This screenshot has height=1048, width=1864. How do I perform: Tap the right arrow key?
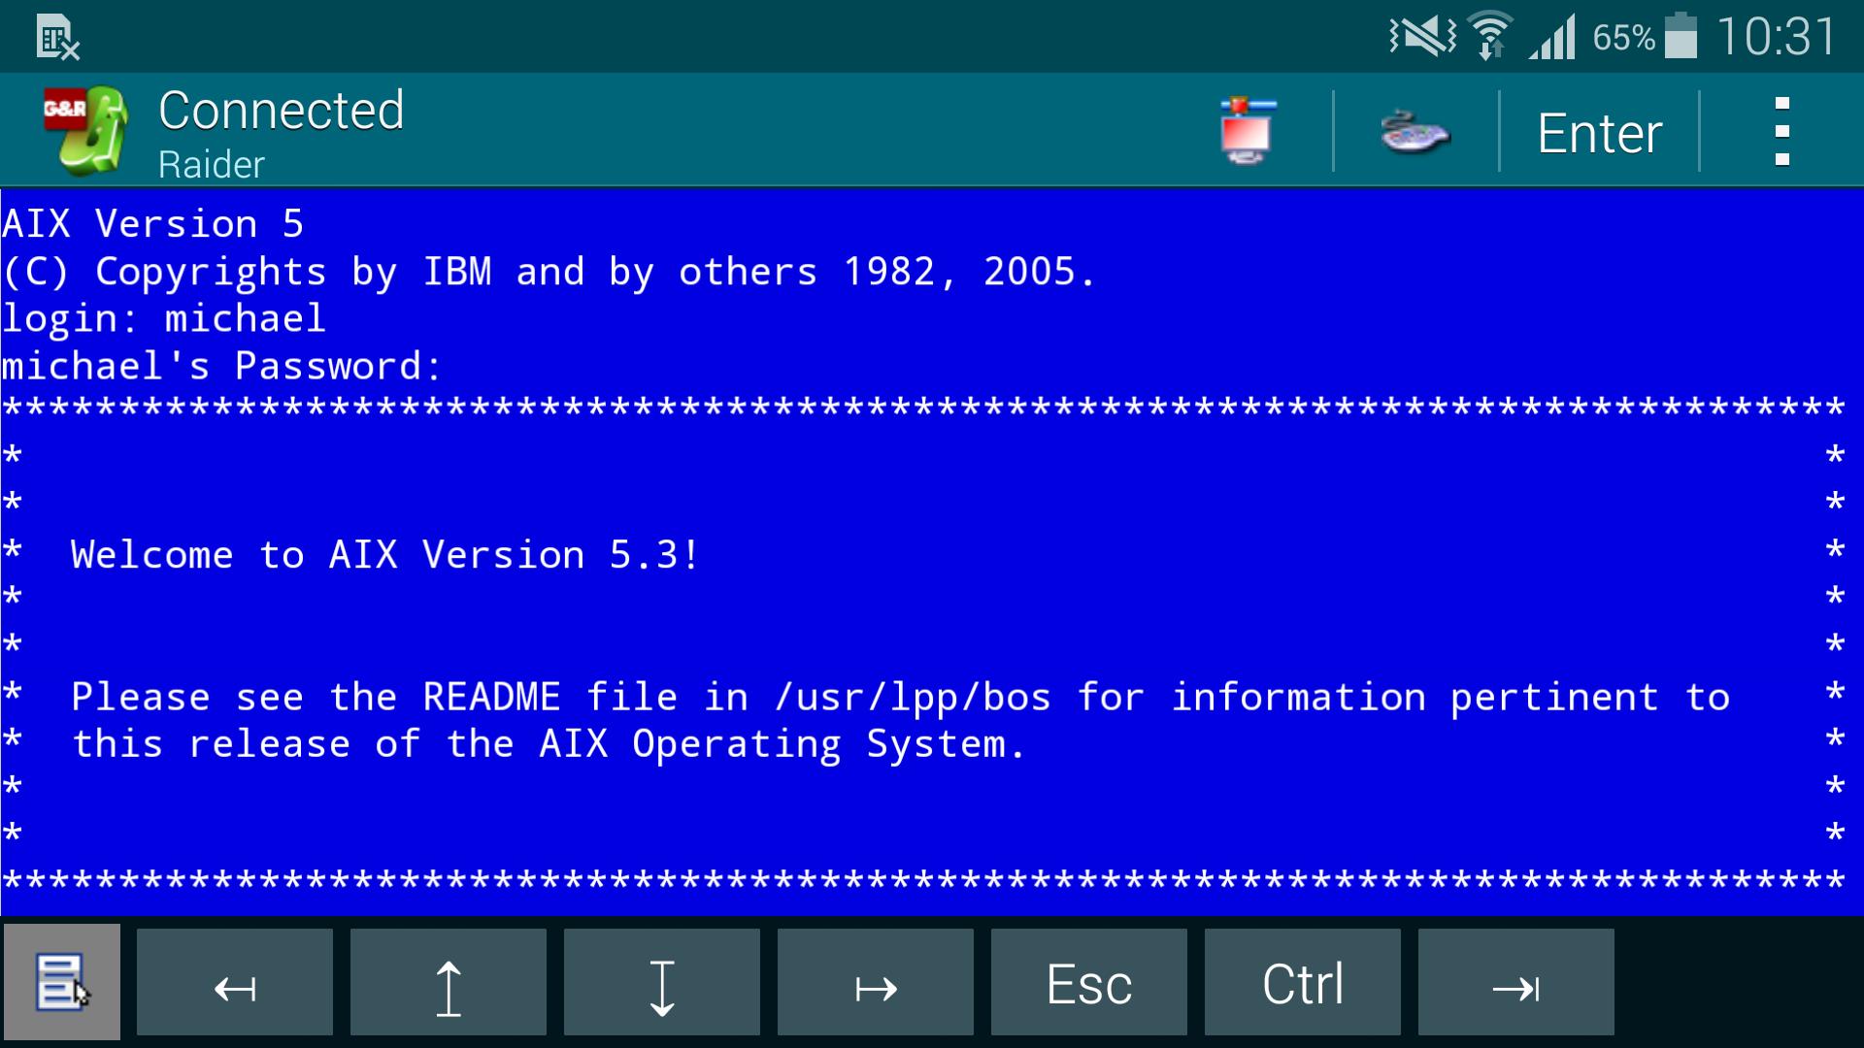pyautogui.click(x=876, y=982)
